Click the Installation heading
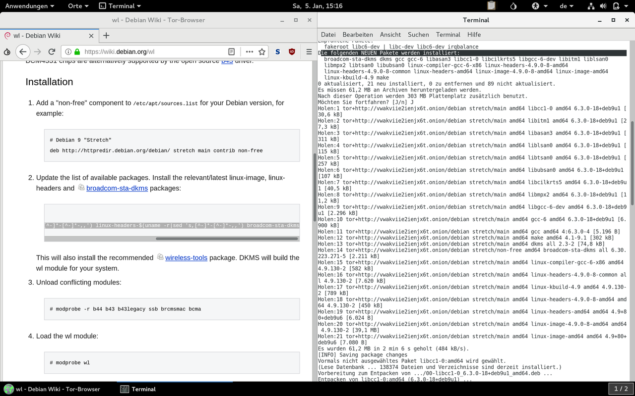This screenshot has height=396, width=635. (49, 82)
